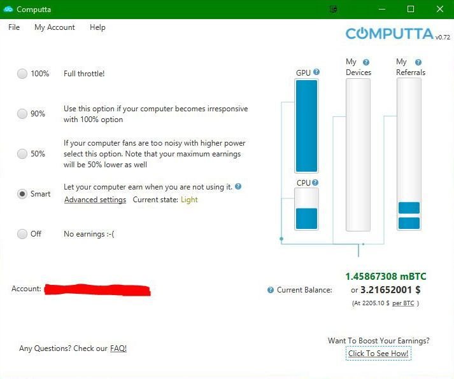Click the CPU usage bar

click(x=307, y=209)
